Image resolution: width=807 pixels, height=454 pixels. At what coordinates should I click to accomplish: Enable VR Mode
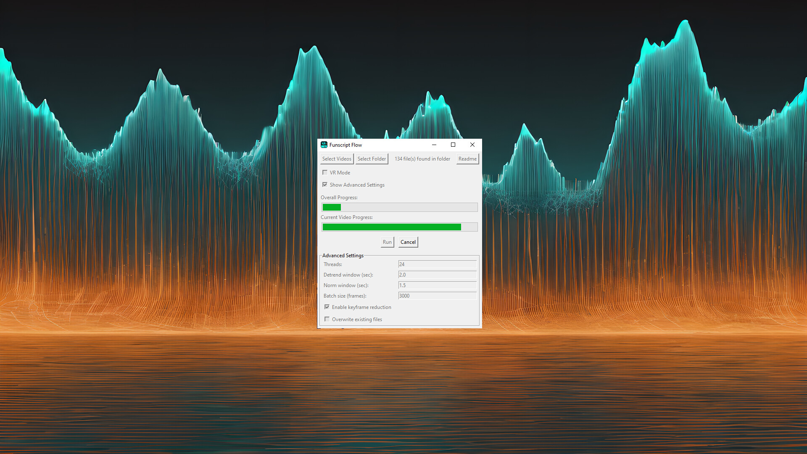click(x=324, y=172)
